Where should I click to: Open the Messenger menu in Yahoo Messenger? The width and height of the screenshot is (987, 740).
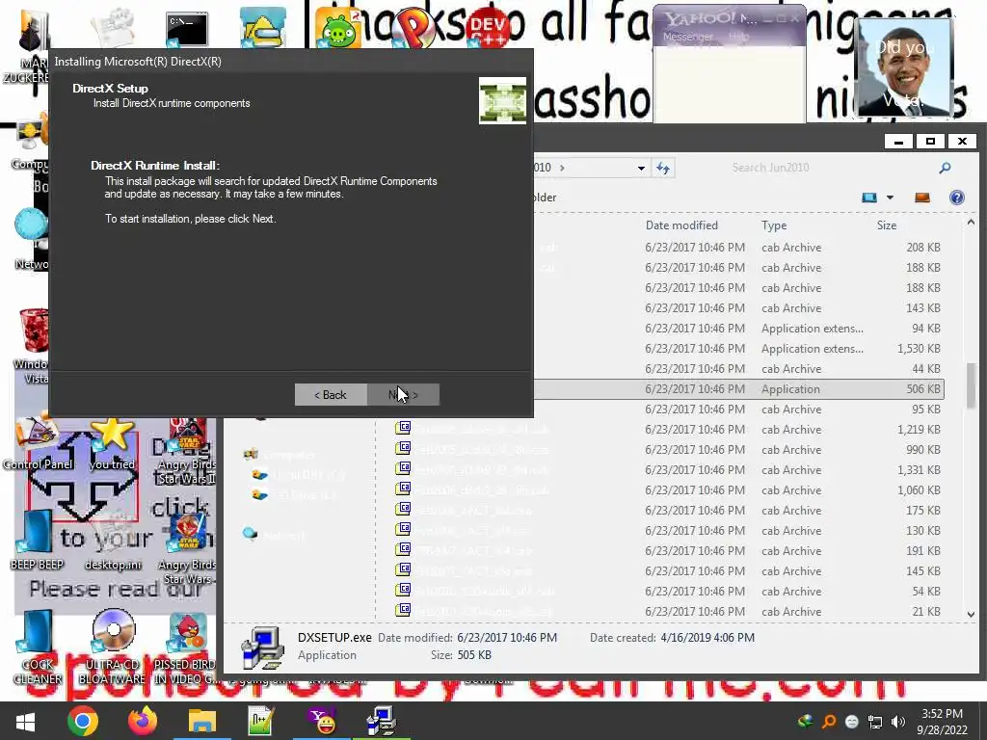[x=688, y=37]
